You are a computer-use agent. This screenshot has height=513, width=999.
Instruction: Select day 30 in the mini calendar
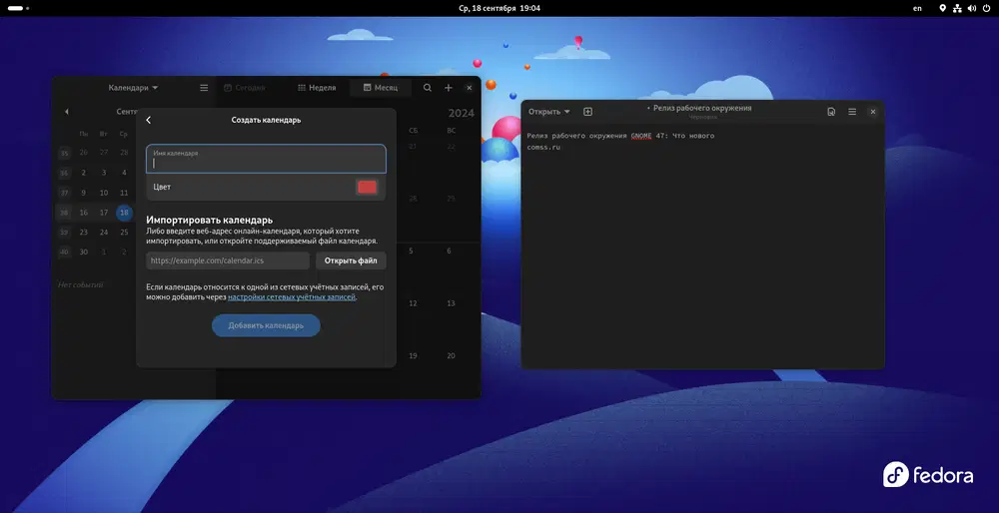click(x=84, y=253)
